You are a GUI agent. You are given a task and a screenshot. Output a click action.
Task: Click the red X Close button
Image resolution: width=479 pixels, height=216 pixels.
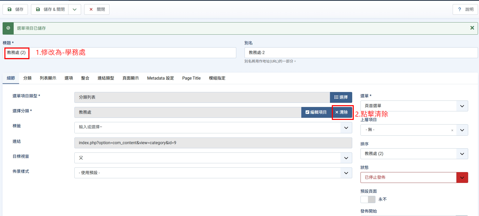(x=97, y=10)
